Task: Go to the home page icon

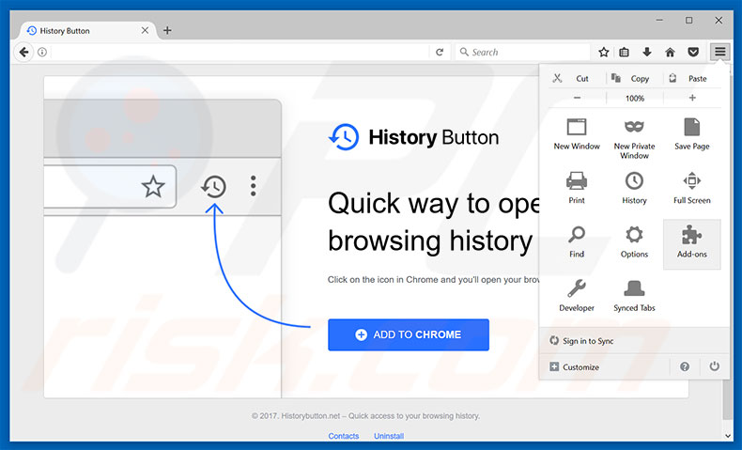Action: click(x=670, y=52)
